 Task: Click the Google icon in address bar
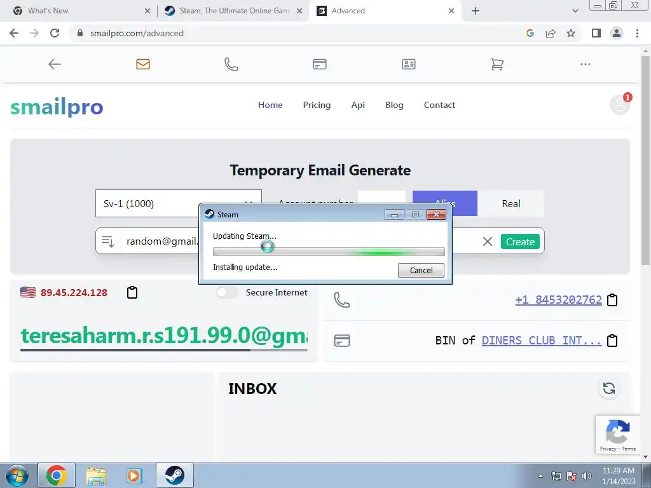click(530, 33)
